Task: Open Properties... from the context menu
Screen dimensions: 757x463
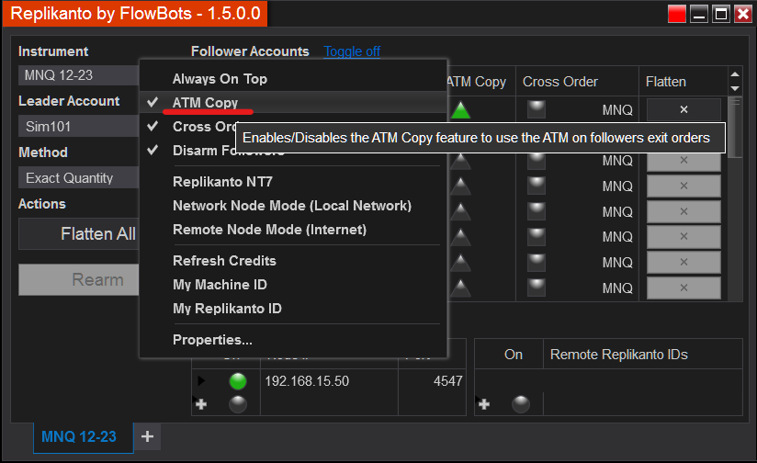Action: point(293,340)
